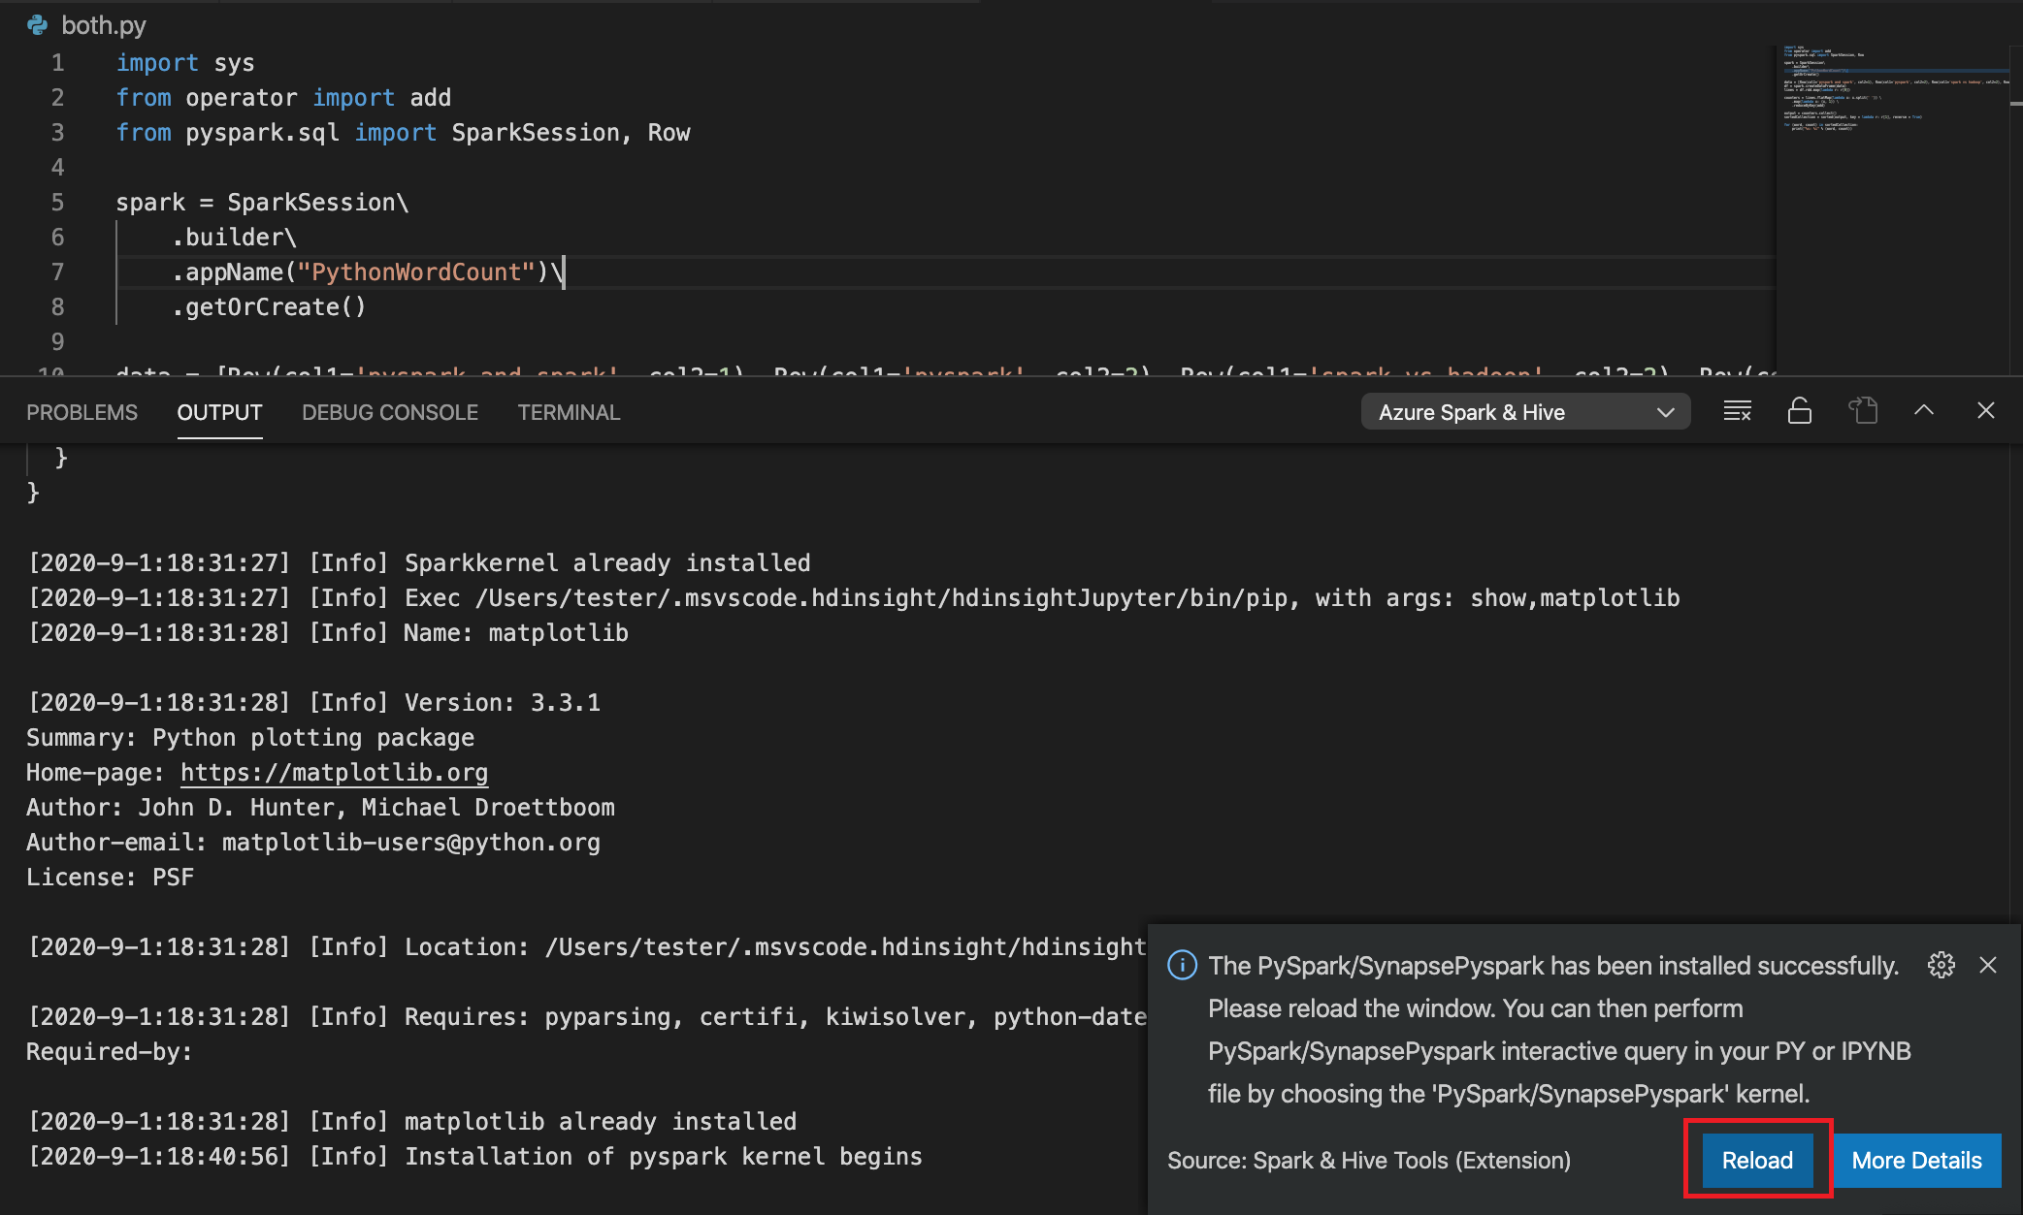Close the PySpark installation notification
2023x1215 pixels.
click(x=1988, y=964)
